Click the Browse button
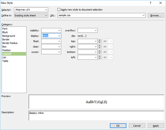 pos(155,15)
